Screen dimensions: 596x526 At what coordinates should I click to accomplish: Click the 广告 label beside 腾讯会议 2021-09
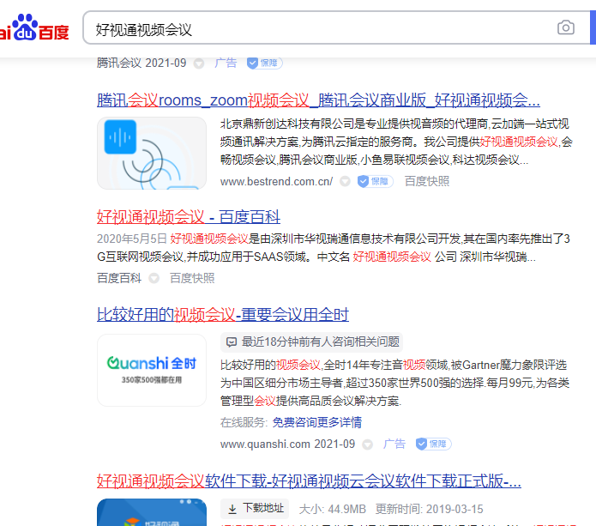click(226, 63)
